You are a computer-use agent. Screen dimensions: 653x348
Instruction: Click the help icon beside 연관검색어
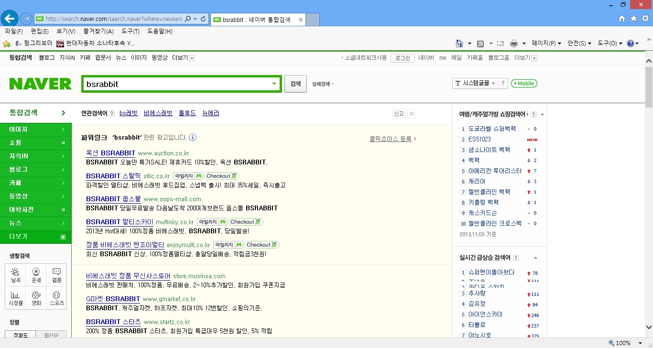pyautogui.click(x=112, y=114)
